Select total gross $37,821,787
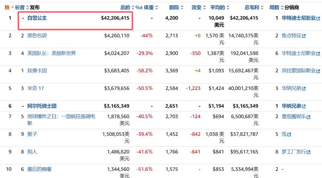Screen dimensions: 322x178 pyautogui.click(x=244, y=134)
